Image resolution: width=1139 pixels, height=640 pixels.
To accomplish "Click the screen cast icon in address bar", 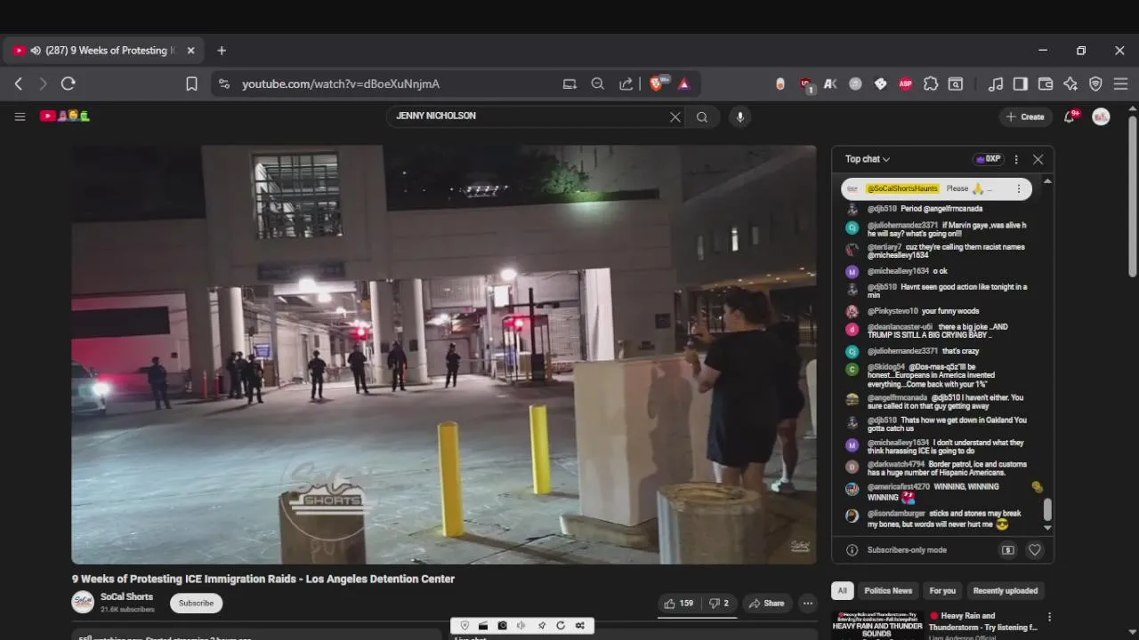I will 569,84.
